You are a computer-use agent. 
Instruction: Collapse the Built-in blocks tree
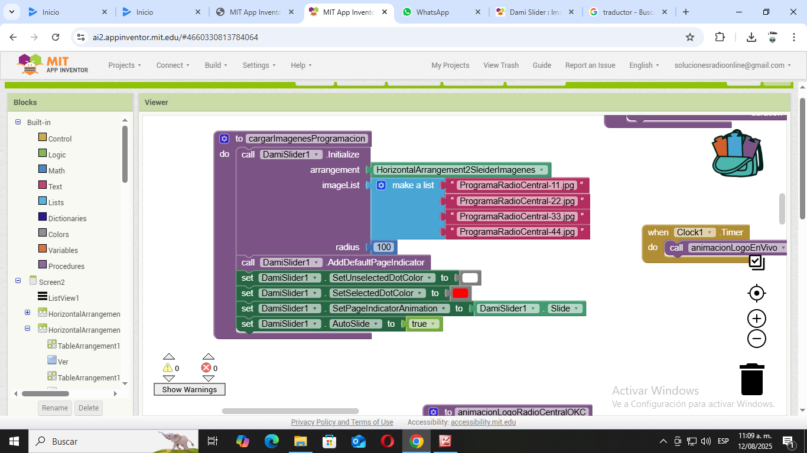18,122
